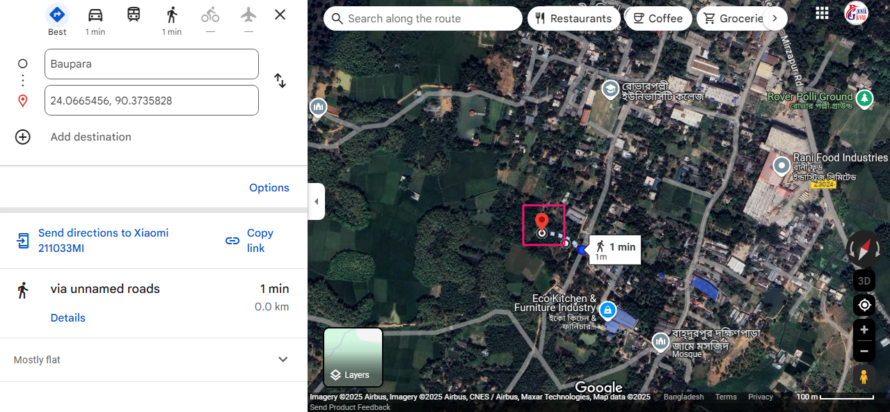Screen dimensions: 890x412
Task: Switch map type via Layers thumbnail
Action: [x=353, y=358]
